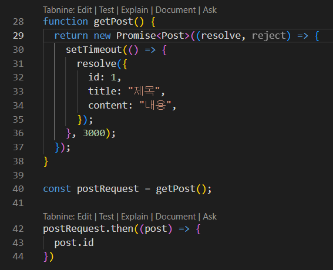The image size is (333, 270).
Task: Click the 3000 timeout value
Action: (x=94, y=133)
